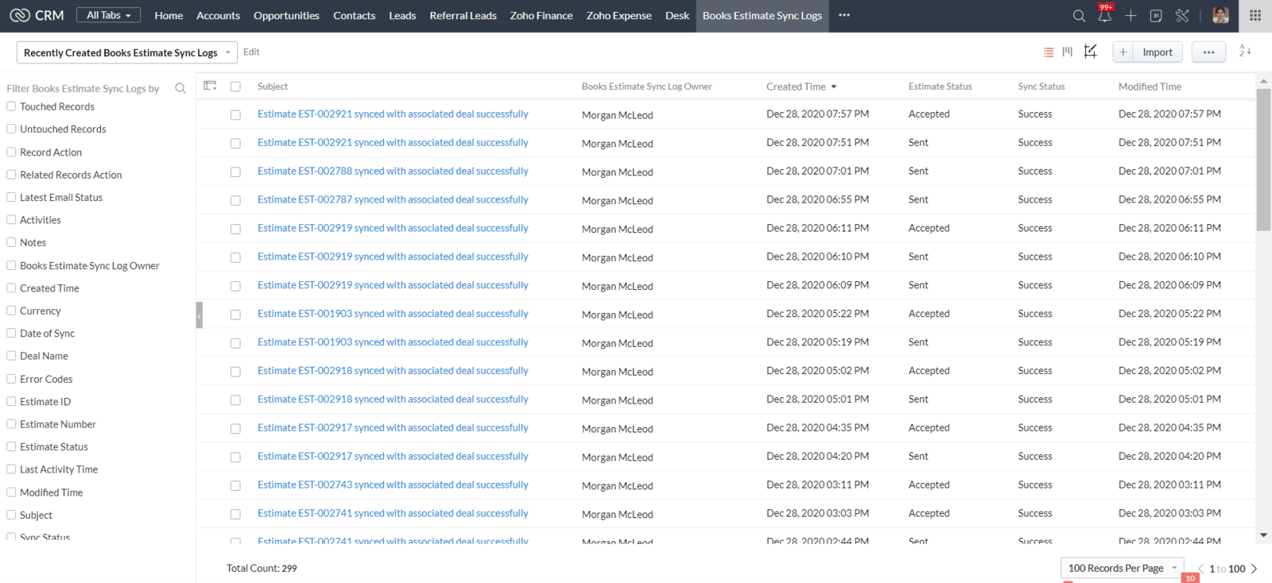Viewport: 1272px width, 583px height.
Task: Check the Latest Email Status filter
Action: pyautogui.click(x=11, y=197)
